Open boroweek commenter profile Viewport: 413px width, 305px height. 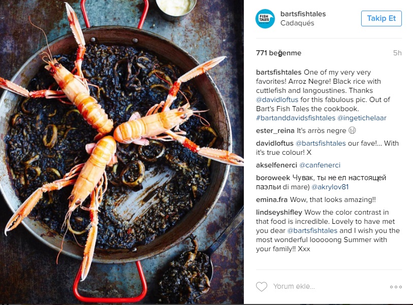tap(273, 178)
